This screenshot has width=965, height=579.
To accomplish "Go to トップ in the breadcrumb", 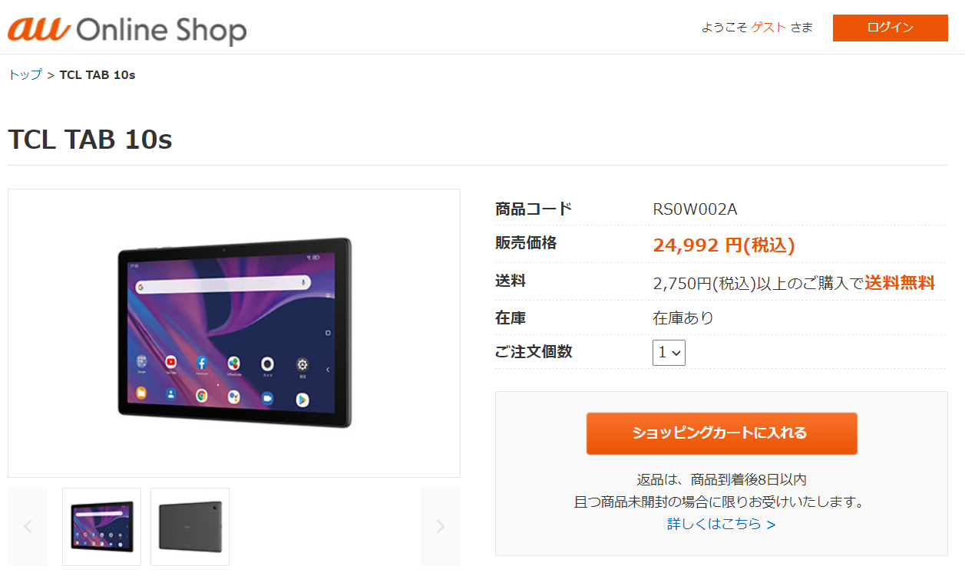I will tap(25, 74).
